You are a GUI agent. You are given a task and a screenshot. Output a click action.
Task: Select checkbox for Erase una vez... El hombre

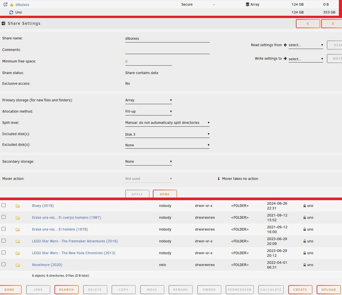[4, 229]
